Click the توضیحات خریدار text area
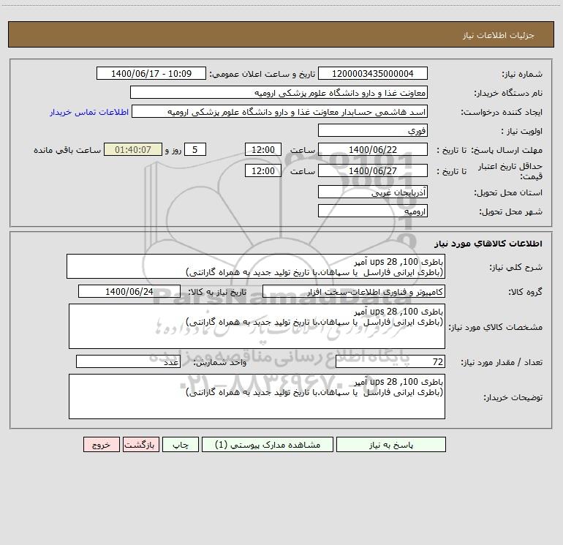 coord(257,396)
